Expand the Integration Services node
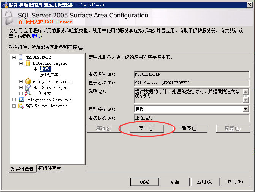This screenshot has width=255, height=192. point(14,100)
